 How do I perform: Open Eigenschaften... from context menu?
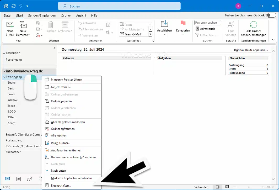pos(72,186)
